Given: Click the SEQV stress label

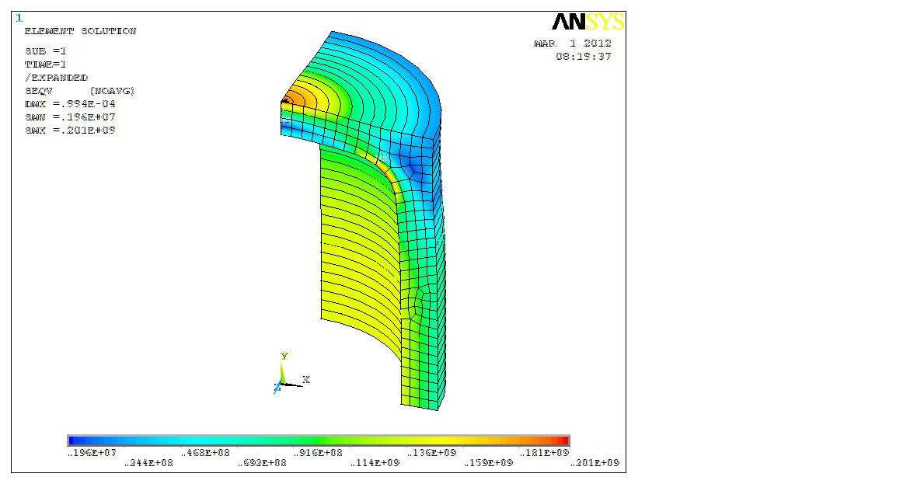Looking at the screenshot, I should pos(38,91).
